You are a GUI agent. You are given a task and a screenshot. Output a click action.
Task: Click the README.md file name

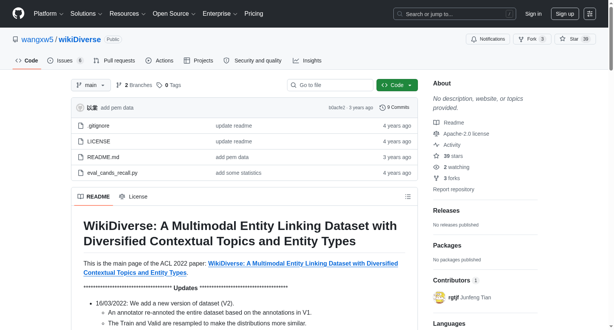click(103, 157)
